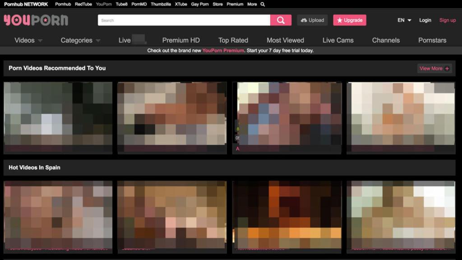This screenshot has height=260, width=462.
Task: Click inside the Search input field
Action: click(x=180, y=20)
